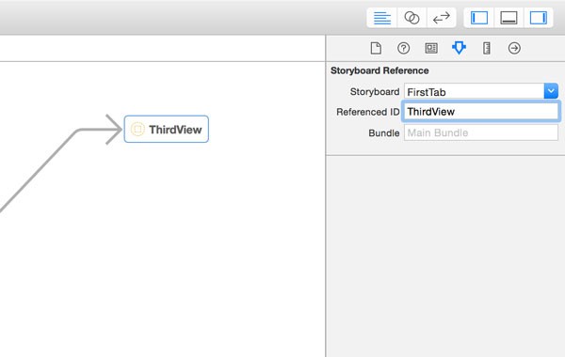Expand the Storyboard dropdown arrow
Viewport: 565px width, 357px height.
(551, 91)
